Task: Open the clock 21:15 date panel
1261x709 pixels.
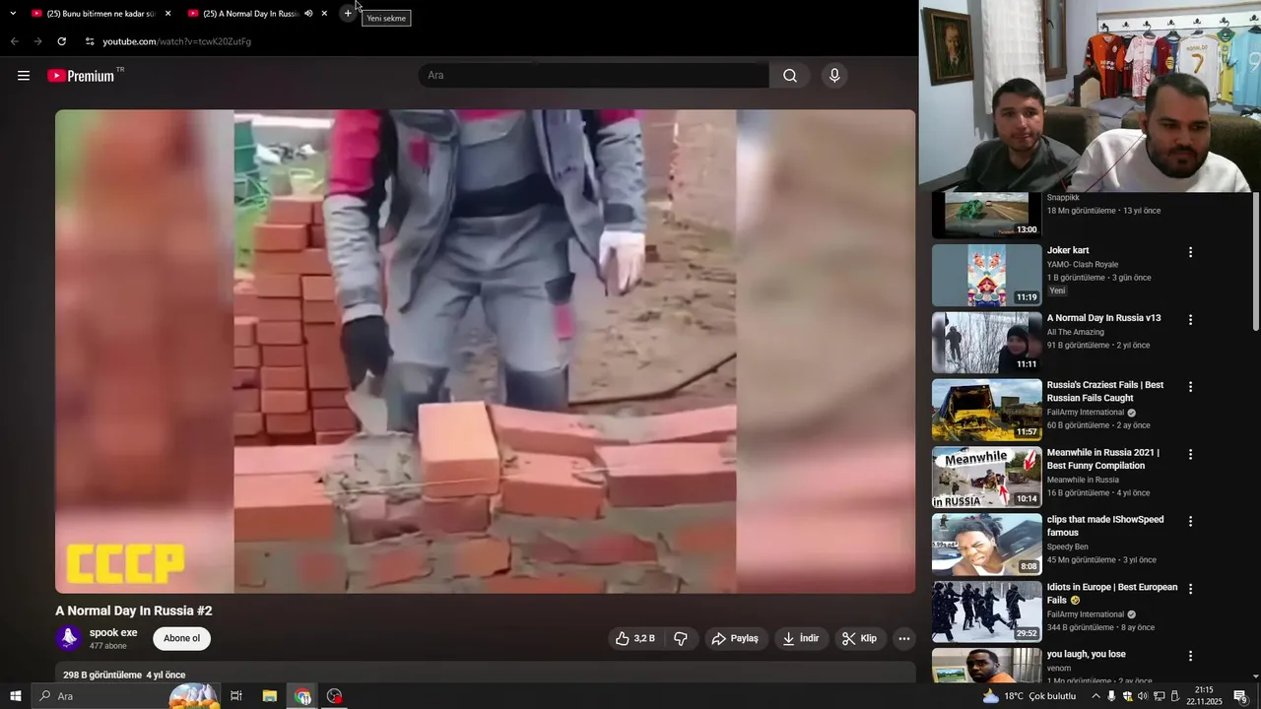Action: [1204, 696]
